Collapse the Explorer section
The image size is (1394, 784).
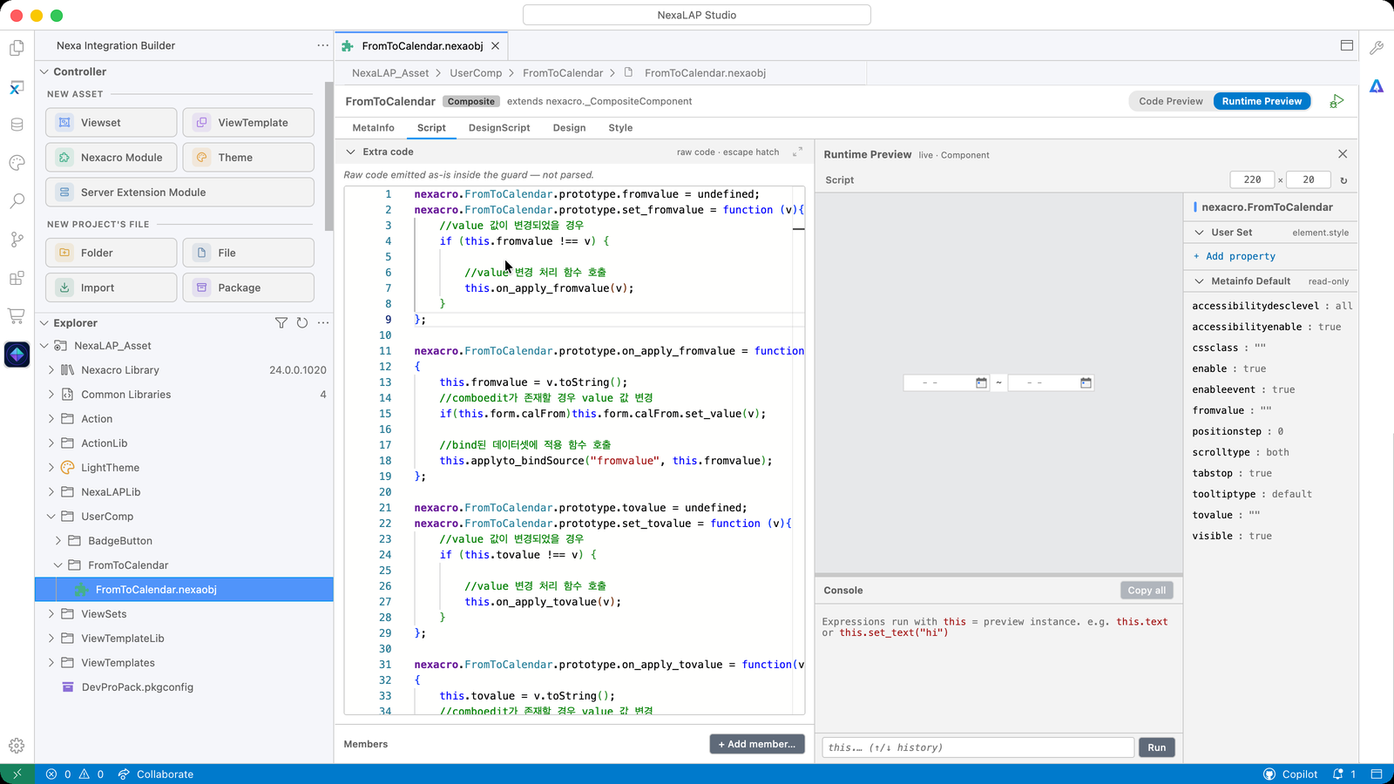44,322
